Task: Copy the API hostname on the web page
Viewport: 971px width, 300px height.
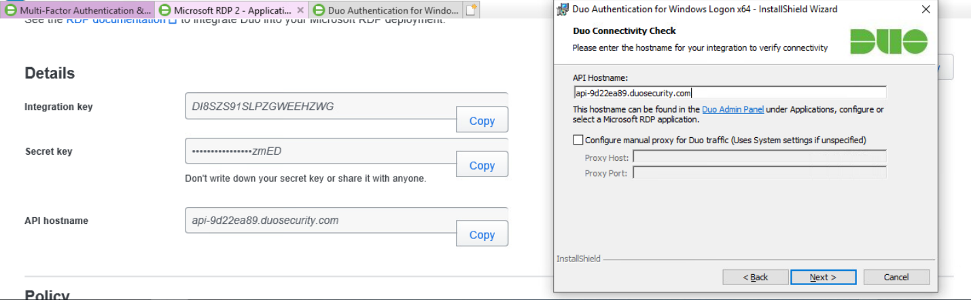Action: pyautogui.click(x=482, y=234)
